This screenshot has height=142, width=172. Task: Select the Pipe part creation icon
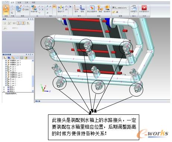(76, 9)
